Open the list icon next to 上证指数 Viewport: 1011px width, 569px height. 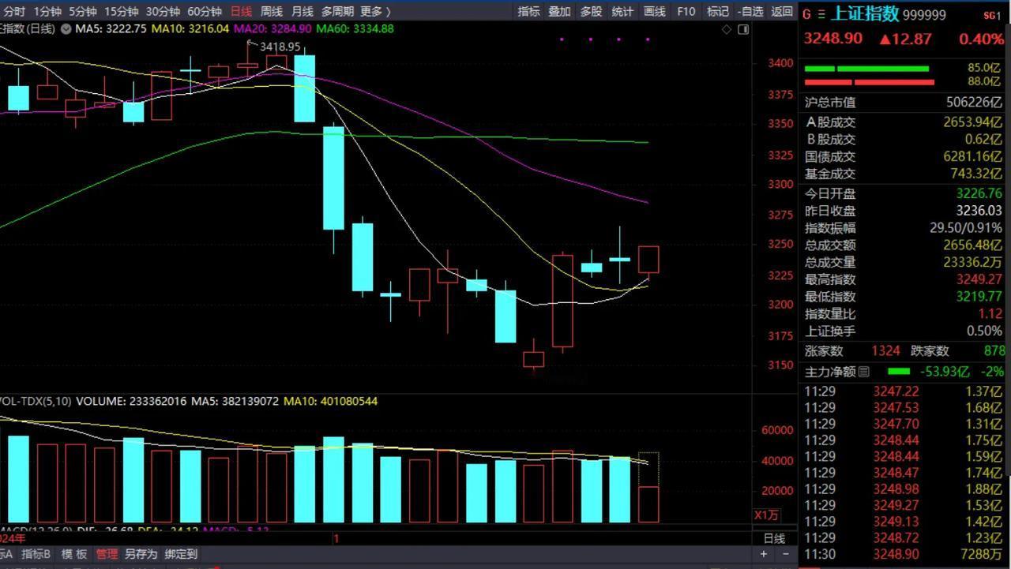(x=821, y=14)
